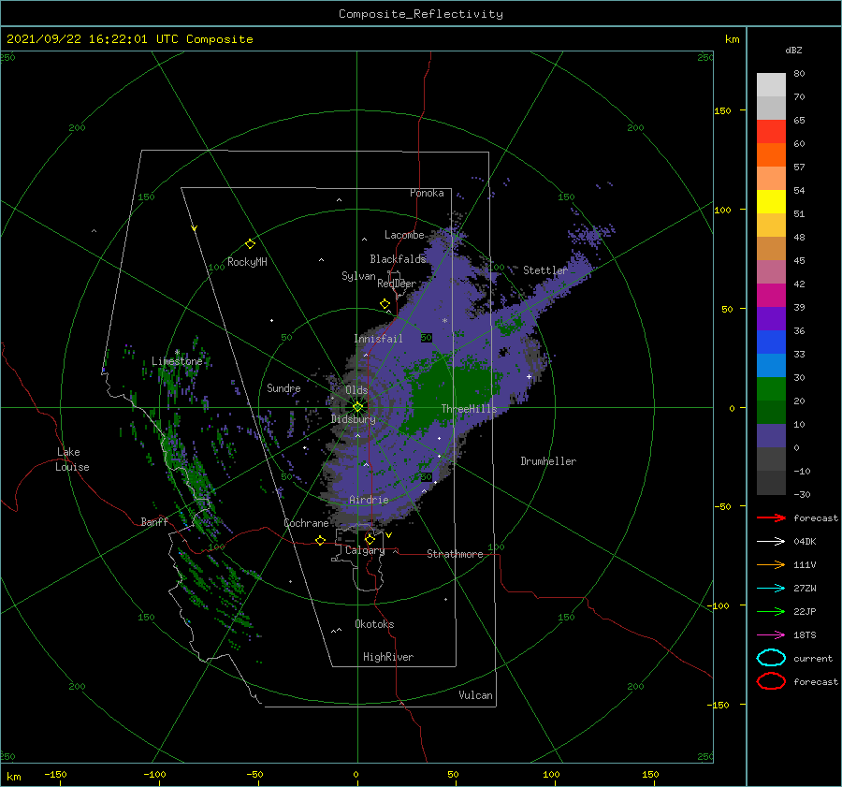Click the Okotoks label
The width and height of the screenshot is (842, 787).
click(x=374, y=624)
